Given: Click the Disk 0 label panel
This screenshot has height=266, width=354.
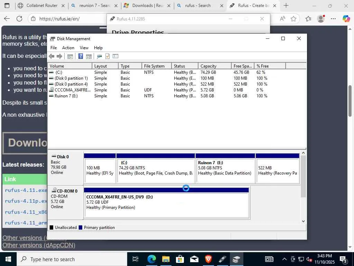Looking at the screenshot, I should coord(65,168).
